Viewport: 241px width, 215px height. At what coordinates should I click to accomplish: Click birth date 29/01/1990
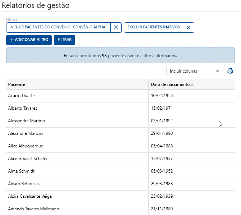162,133
